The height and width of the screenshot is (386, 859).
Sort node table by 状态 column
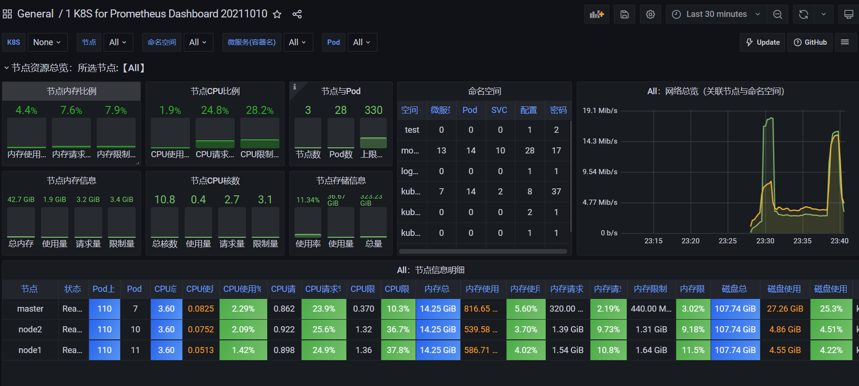coord(73,289)
